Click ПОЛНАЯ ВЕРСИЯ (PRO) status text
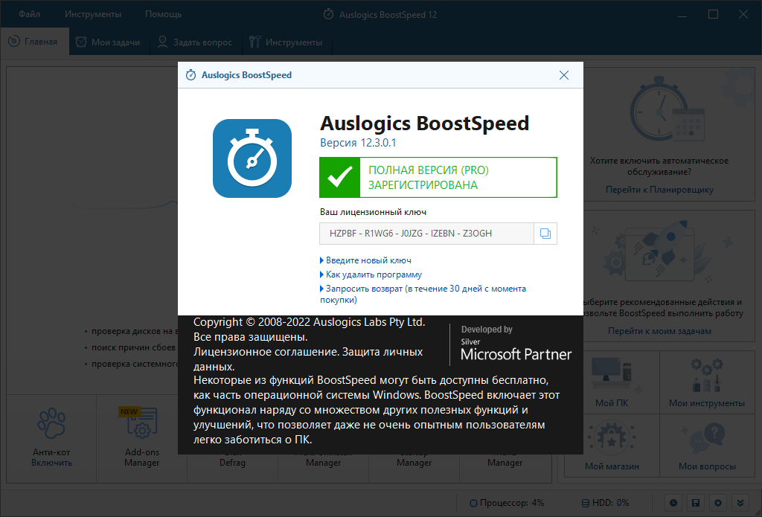 coord(429,170)
